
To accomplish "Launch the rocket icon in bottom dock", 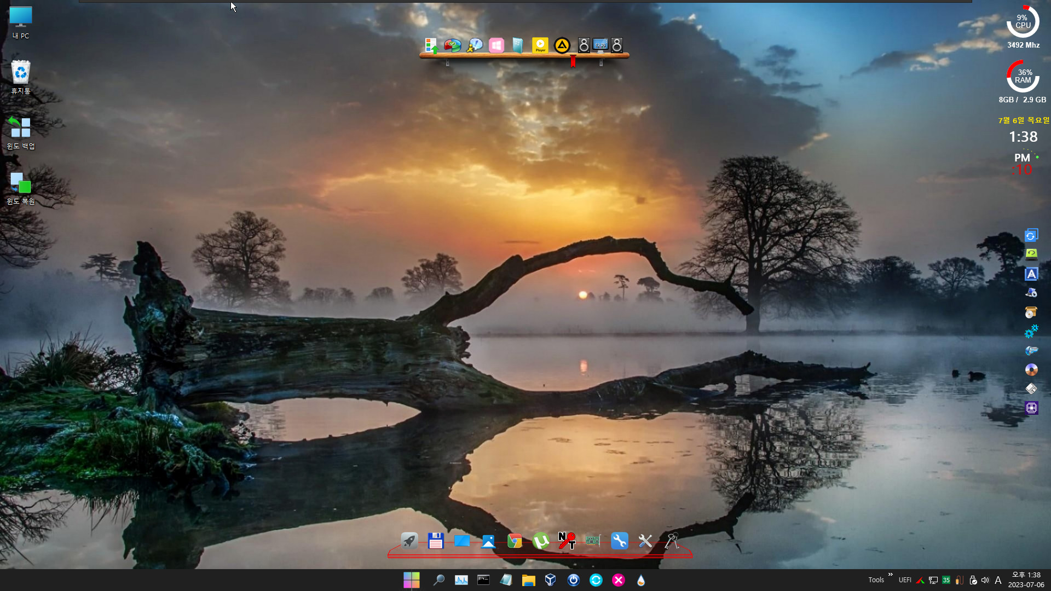I will (409, 541).
